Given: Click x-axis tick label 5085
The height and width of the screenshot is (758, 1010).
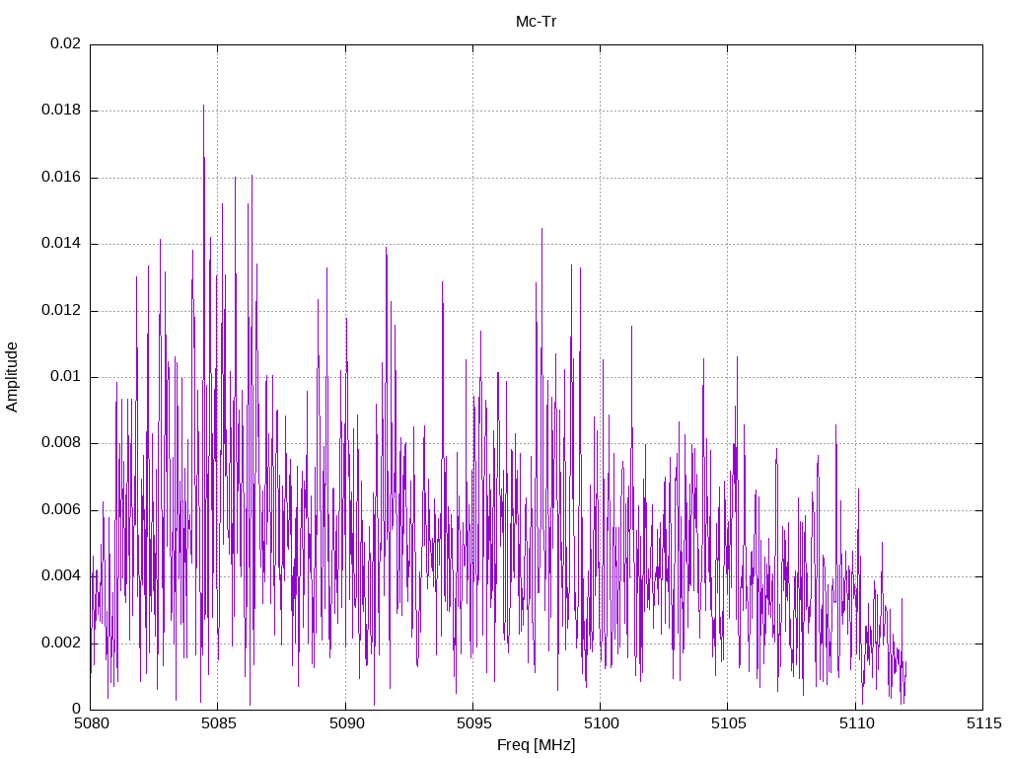Looking at the screenshot, I should [218, 723].
